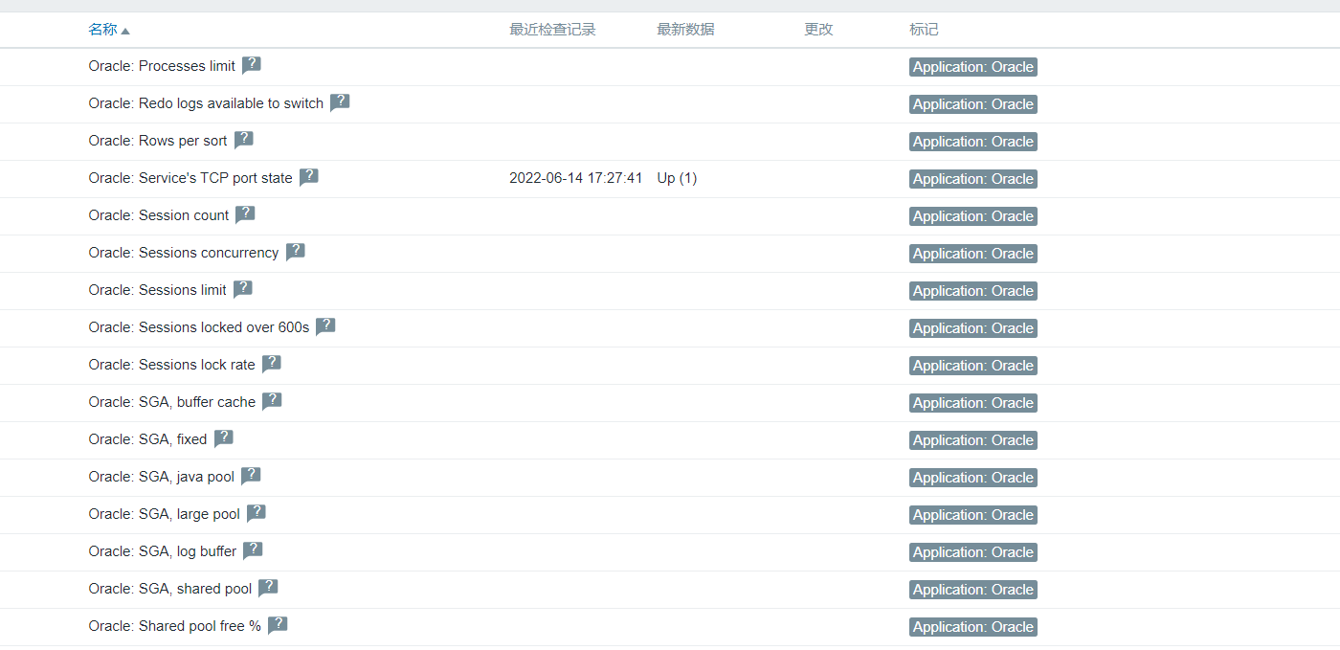Select item name Oracle: SGA, large pool
The width and height of the screenshot is (1340, 650).
point(165,514)
